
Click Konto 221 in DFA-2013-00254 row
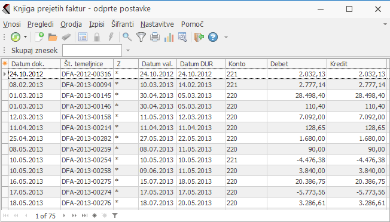click(246, 160)
